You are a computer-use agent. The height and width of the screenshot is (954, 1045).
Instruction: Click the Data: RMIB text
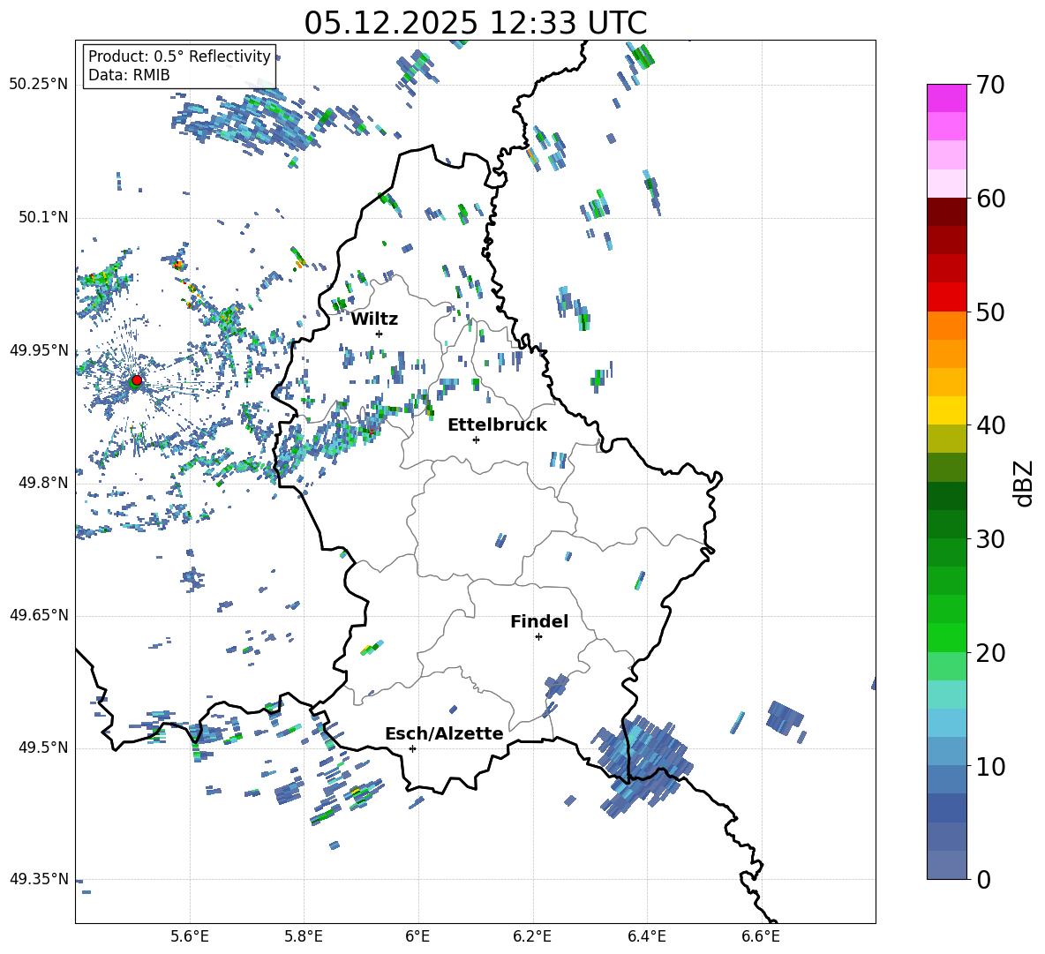coord(129,75)
